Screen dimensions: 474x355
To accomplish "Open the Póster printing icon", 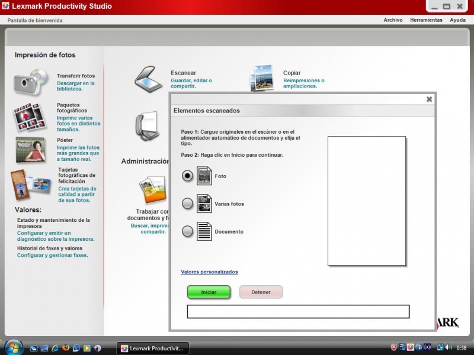I will [30, 150].
